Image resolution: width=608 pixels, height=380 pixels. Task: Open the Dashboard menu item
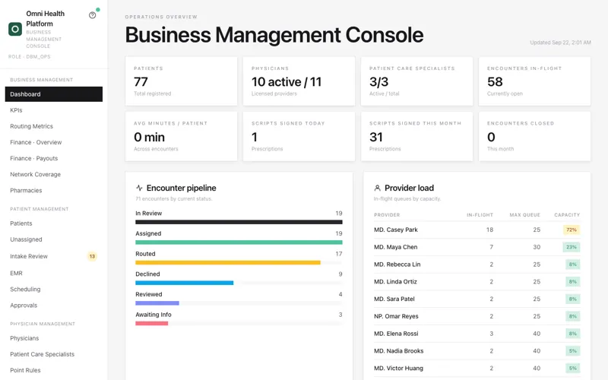click(54, 94)
